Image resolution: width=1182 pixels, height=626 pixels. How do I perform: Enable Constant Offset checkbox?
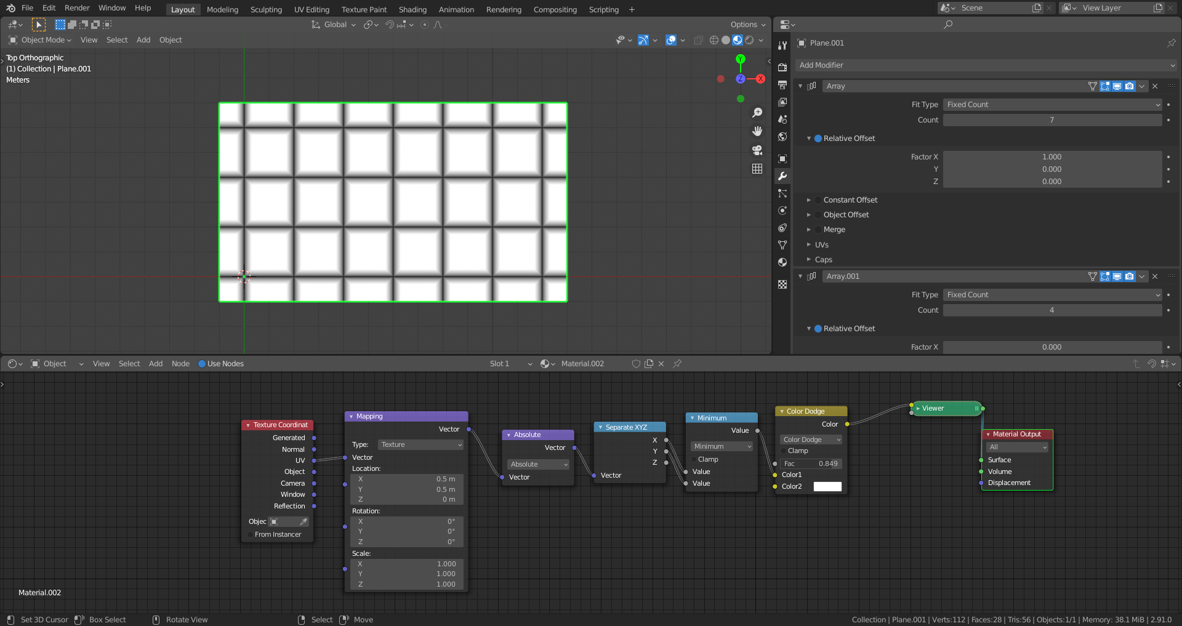(x=818, y=200)
